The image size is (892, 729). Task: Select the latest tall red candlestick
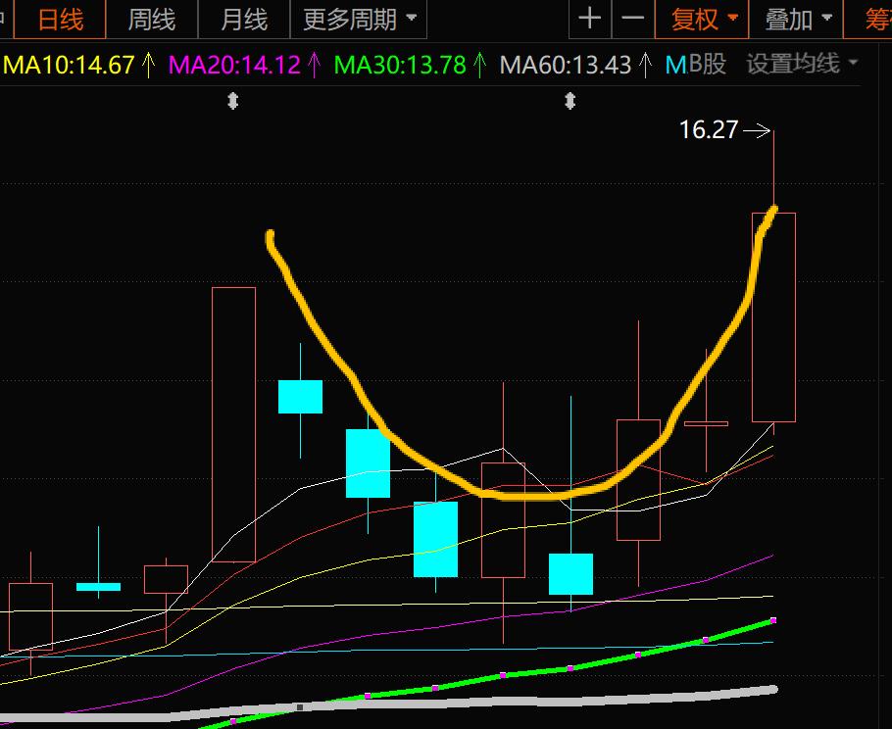(x=773, y=317)
